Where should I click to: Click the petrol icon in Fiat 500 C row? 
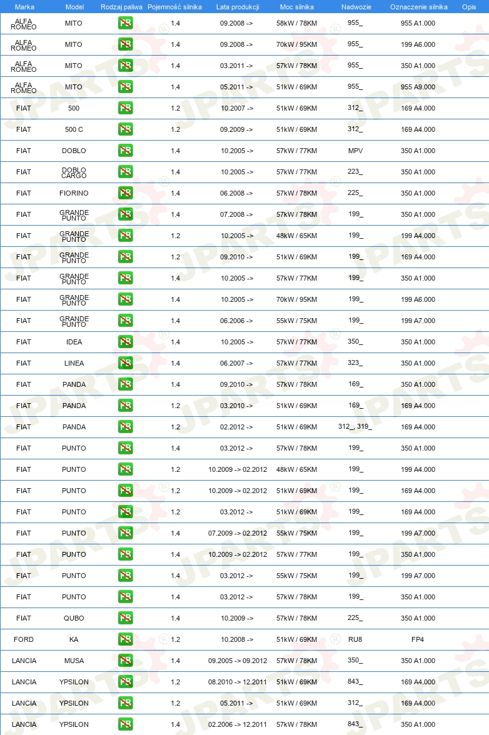click(125, 129)
